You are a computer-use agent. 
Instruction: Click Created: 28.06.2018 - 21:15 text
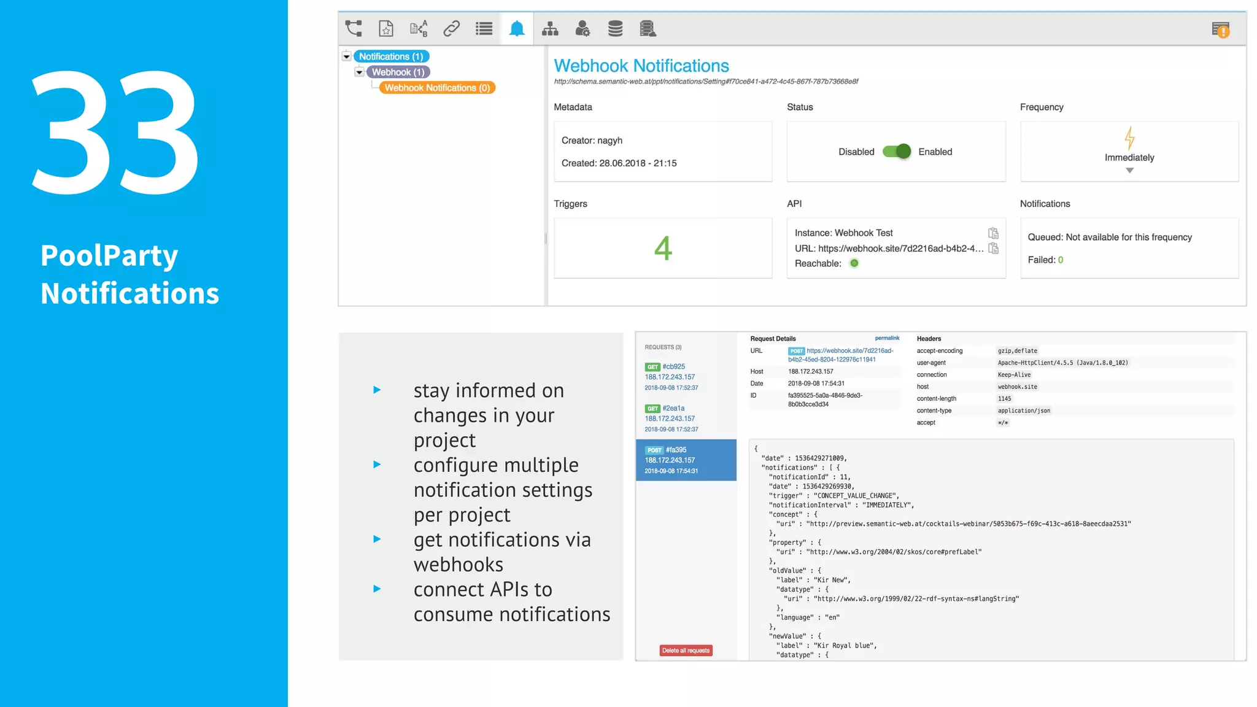pyautogui.click(x=619, y=163)
